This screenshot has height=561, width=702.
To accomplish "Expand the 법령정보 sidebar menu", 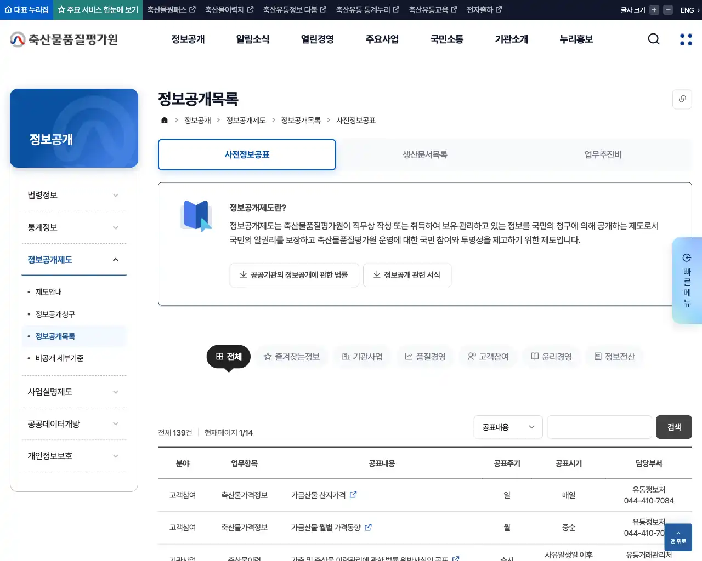I will tap(73, 194).
